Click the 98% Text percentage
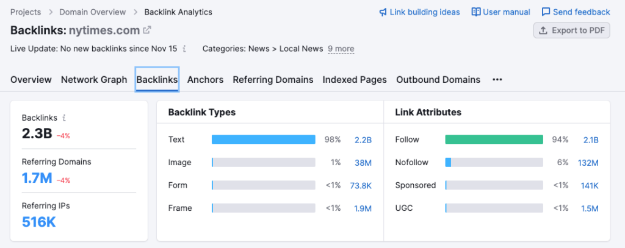Image resolution: width=625 pixels, height=248 pixels. tap(333, 140)
